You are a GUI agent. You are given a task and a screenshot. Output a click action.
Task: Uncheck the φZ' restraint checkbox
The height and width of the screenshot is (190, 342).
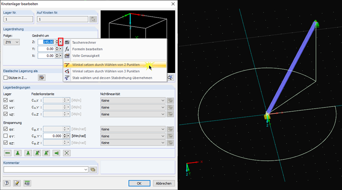(x=5, y=143)
